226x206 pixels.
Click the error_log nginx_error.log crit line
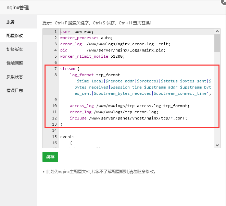click(x=115, y=44)
